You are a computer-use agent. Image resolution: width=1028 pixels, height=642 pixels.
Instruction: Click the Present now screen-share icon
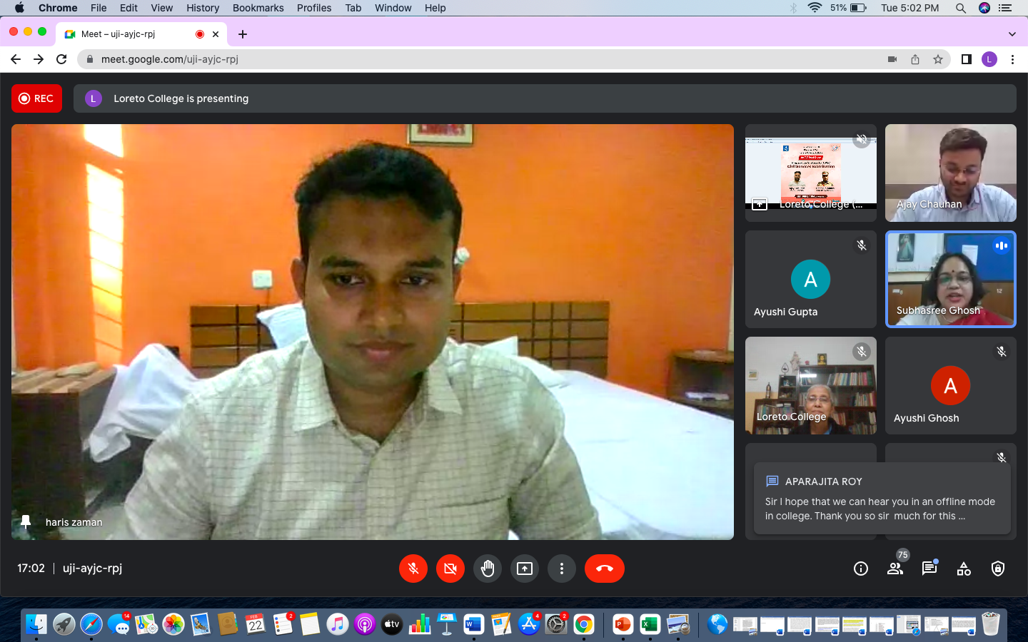(525, 569)
